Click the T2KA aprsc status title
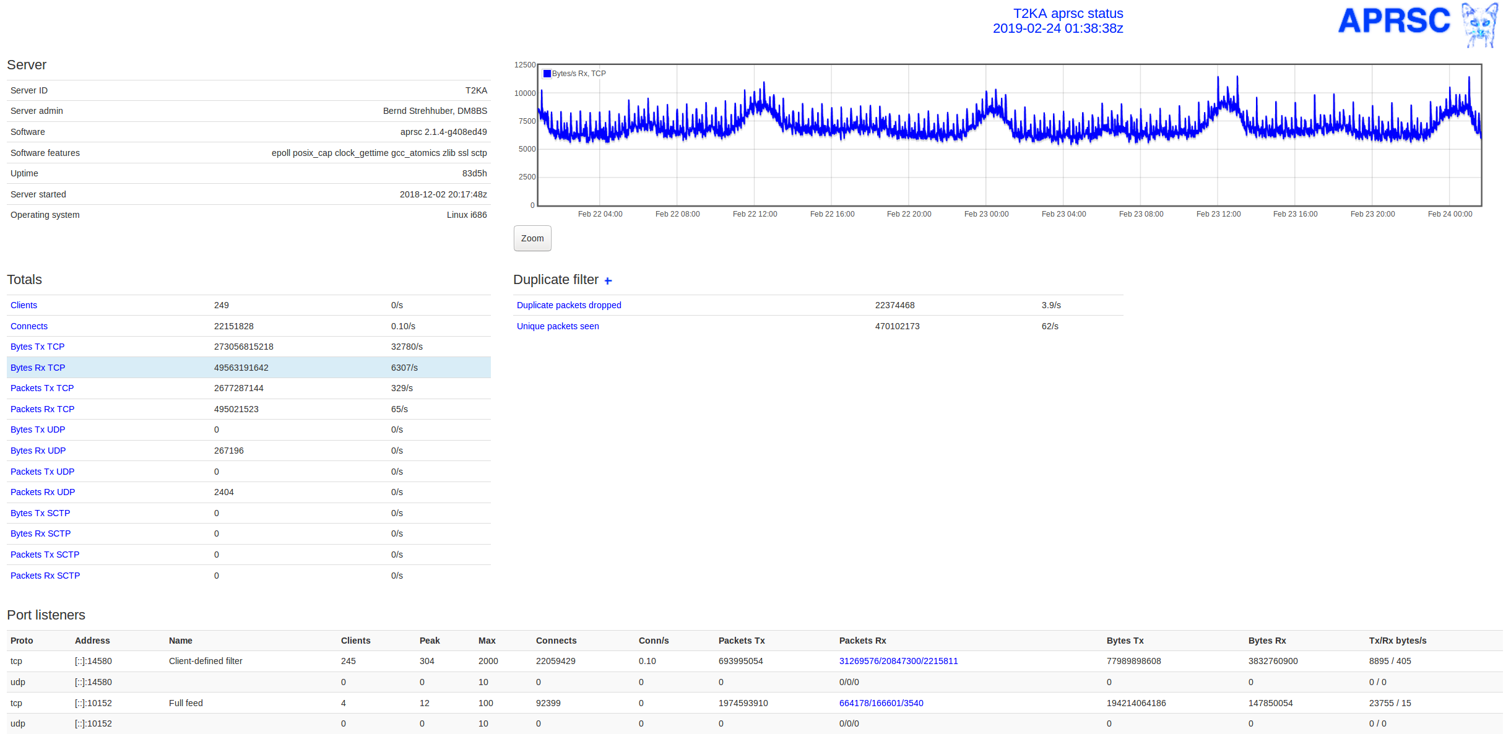 (x=1067, y=14)
